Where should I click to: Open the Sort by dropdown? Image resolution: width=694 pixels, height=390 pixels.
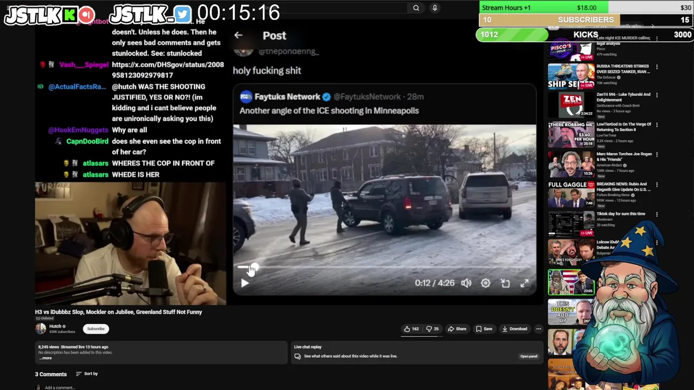(87, 374)
